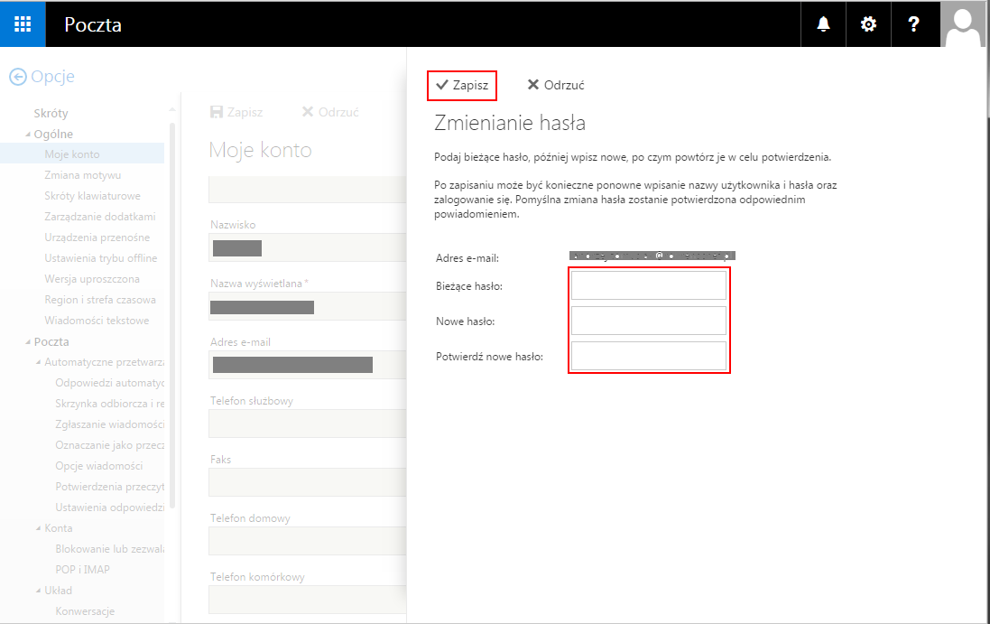Click in the Nowe hasło field
This screenshot has height=624, width=990.
pos(649,321)
